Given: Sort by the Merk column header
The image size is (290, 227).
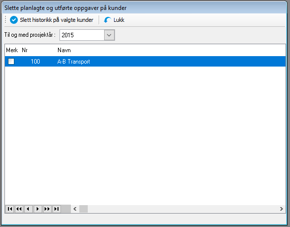Looking at the screenshot, I should coord(12,50).
